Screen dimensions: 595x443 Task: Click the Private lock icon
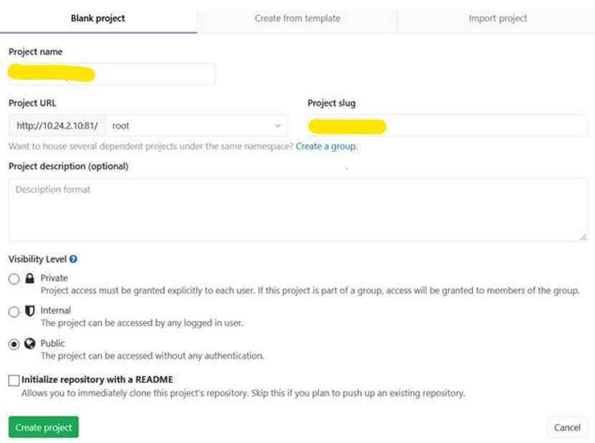[30, 279]
